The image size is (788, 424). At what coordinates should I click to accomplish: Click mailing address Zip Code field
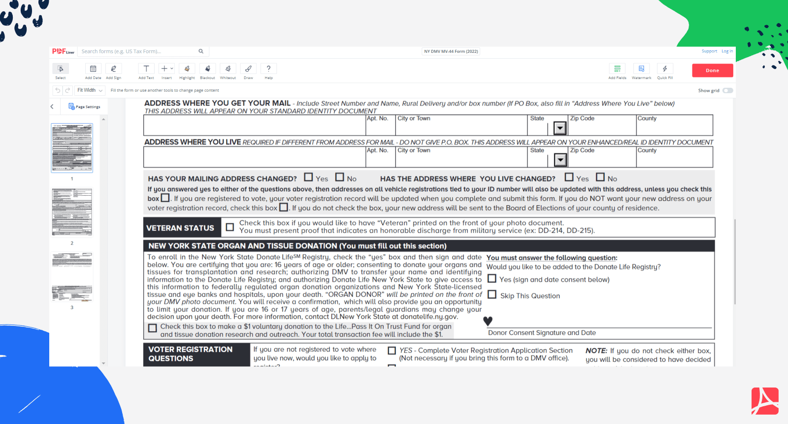(602, 125)
